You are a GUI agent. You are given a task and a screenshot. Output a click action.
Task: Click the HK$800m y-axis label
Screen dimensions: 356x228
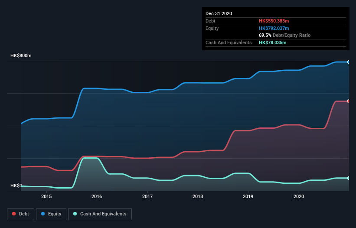[21, 55]
